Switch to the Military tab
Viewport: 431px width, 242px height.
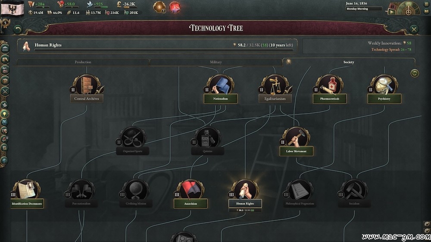(216, 62)
